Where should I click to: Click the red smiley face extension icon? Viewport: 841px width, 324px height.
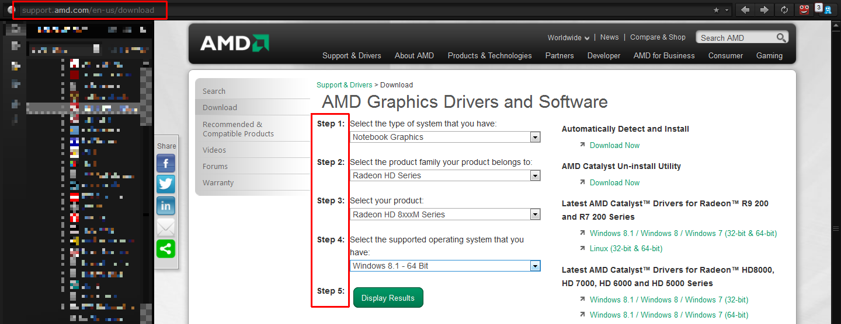click(x=805, y=10)
